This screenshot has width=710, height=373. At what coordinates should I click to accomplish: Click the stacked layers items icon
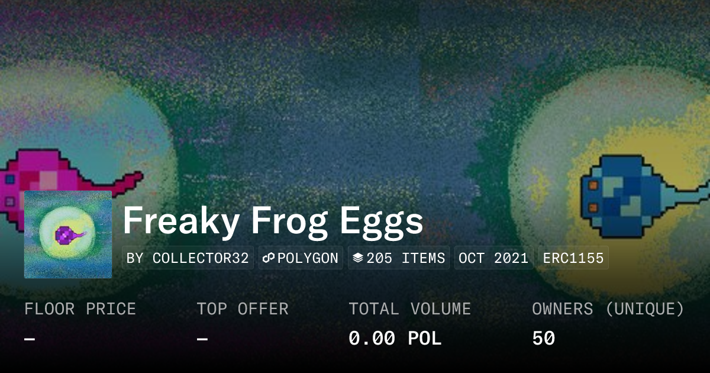click(x=357, y=258)
